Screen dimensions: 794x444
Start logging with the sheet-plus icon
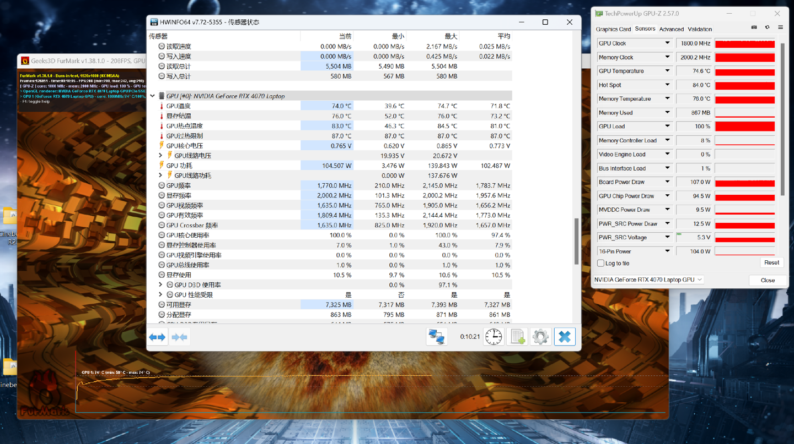coord(517,337)
